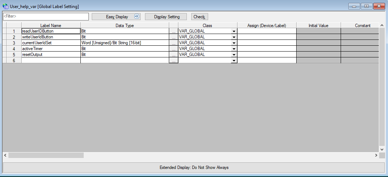Click the Initial Value column header

point(319,25)
